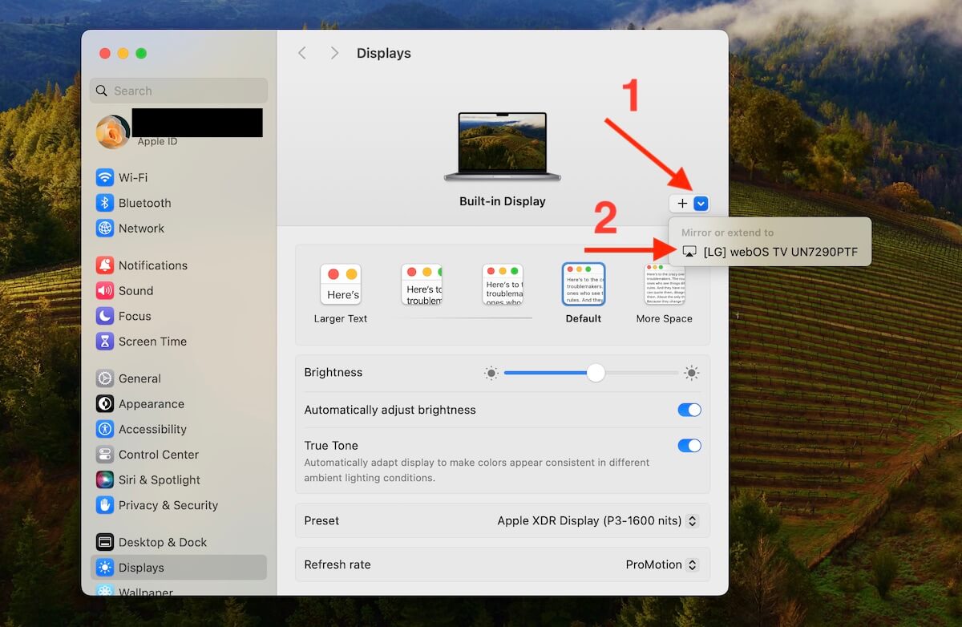Choose the third resolution thumbnail
The width and height of the screenshot is (962, 627).
[x=503, y=285]
